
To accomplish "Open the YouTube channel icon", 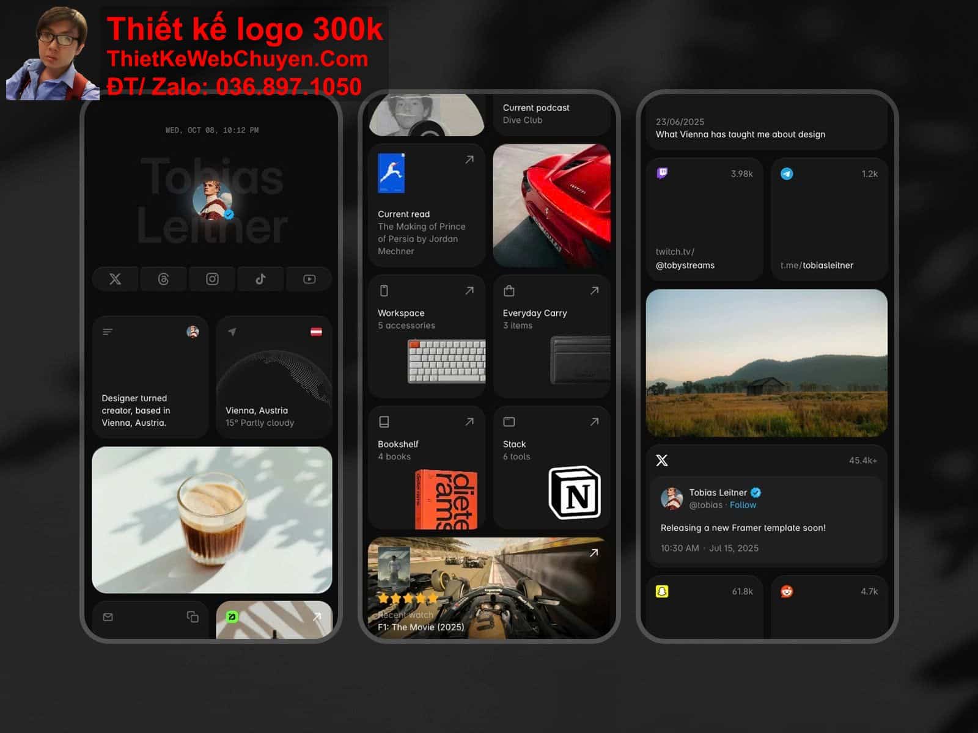I will click(x=309, y=279).
